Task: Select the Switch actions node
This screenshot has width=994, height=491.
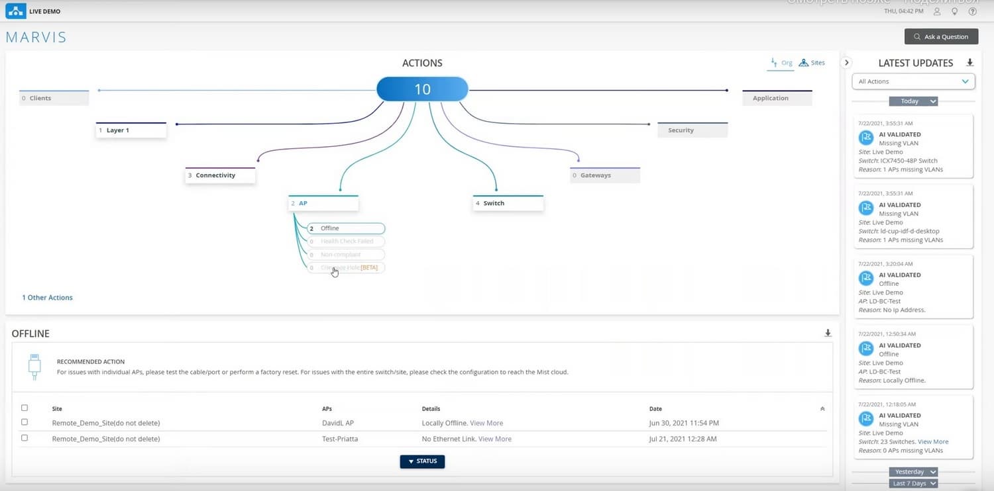Action: tap(508, 203)
